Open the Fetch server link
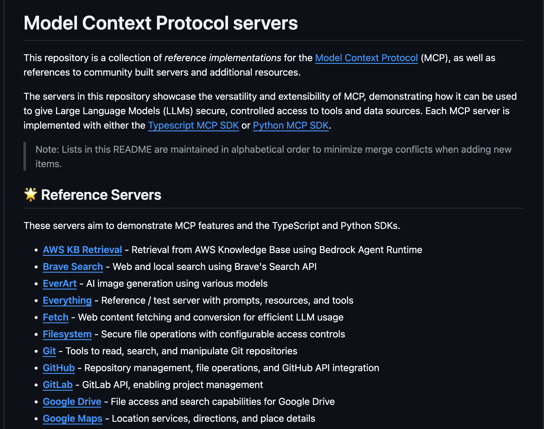This screenshot has width=544, height=429. point(55,317)
